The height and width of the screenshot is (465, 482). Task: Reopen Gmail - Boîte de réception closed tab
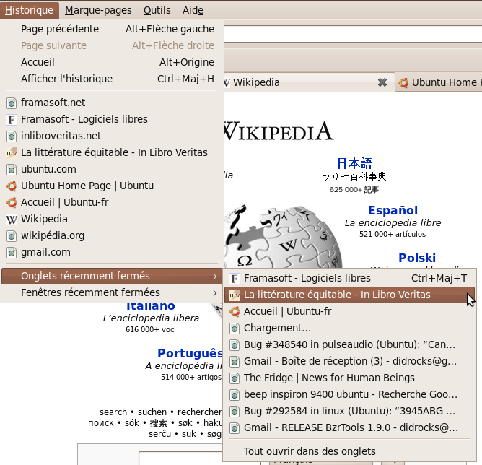point(350,361)
